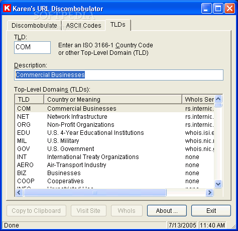
Task: Click the Description field with Commercial Businesses
Action: (118, 75)
